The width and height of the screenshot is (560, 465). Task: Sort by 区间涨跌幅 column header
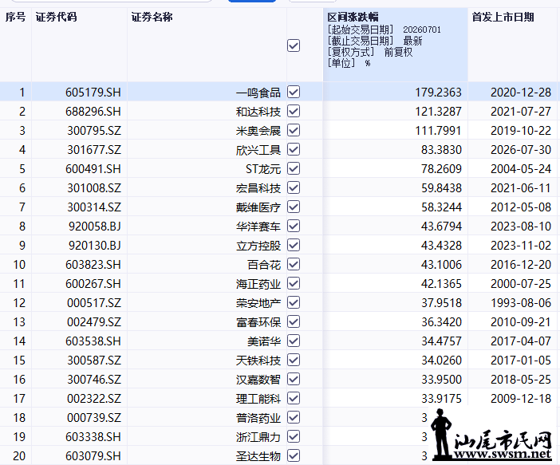353,17
